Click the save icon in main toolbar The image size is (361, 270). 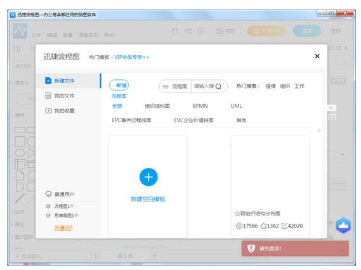175,31
